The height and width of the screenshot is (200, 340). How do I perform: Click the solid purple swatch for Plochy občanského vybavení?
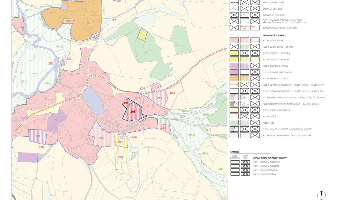234,66
